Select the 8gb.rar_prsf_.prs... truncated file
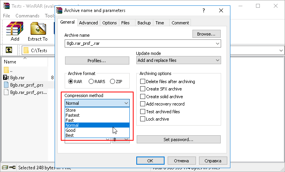This screenshot has width=285, height=172. (28, 92)
